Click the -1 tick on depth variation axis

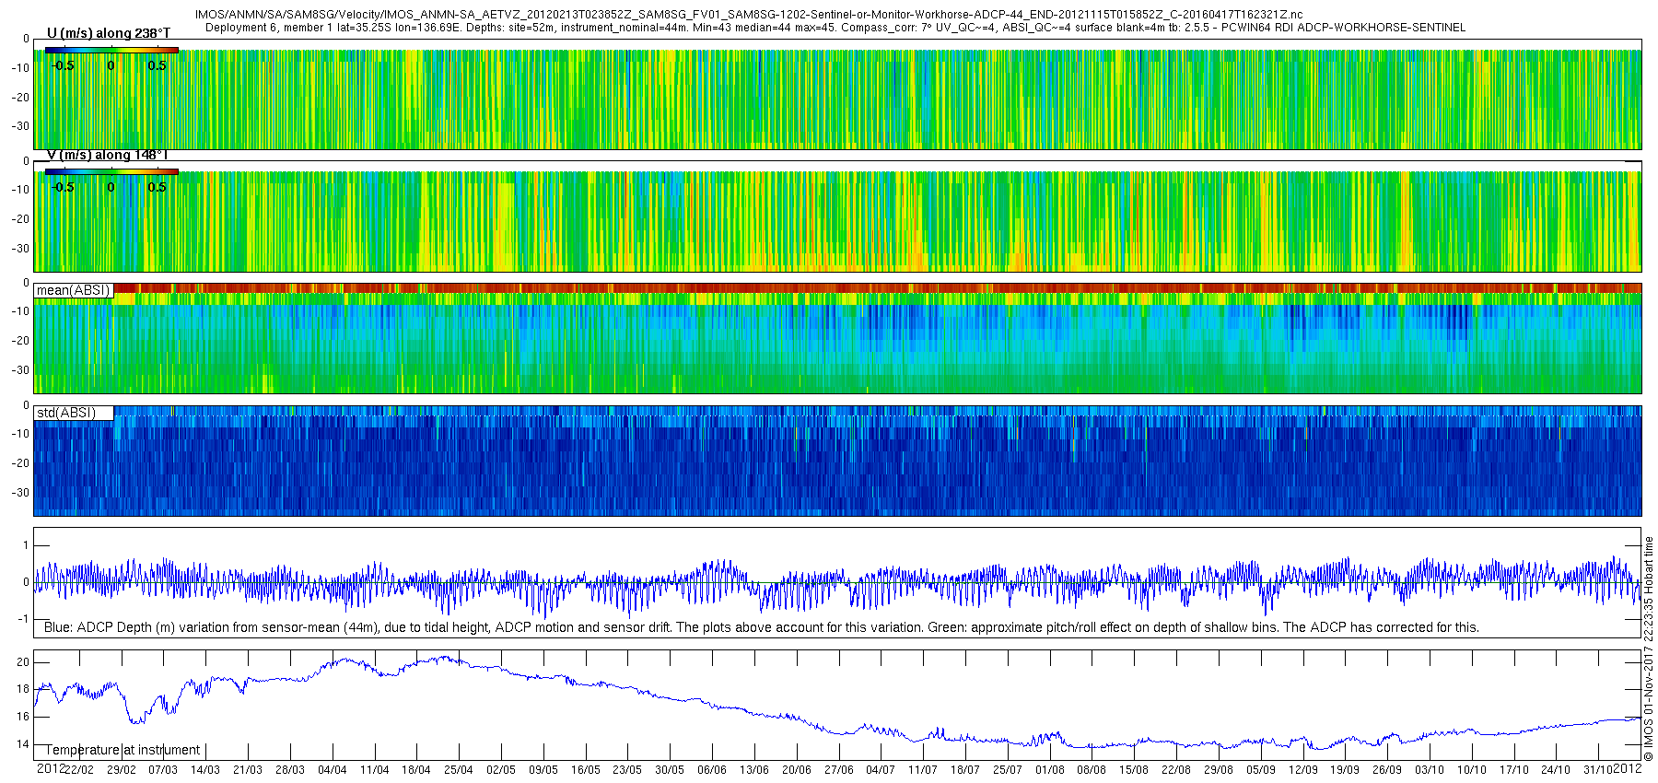23,619
